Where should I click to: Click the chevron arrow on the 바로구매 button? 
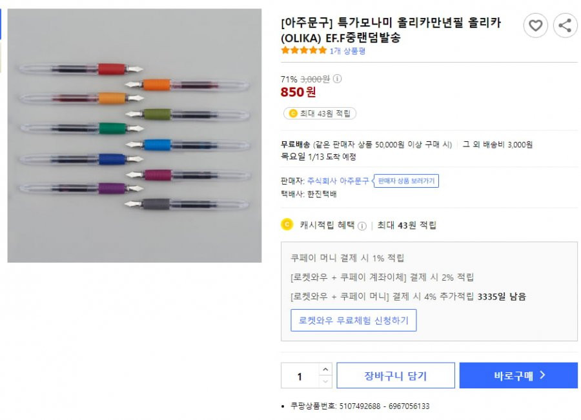pos(542,375)
